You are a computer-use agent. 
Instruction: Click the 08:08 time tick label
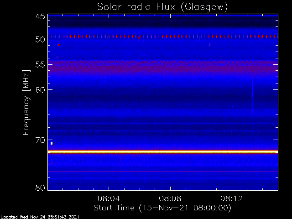click(x=170, y=198)
